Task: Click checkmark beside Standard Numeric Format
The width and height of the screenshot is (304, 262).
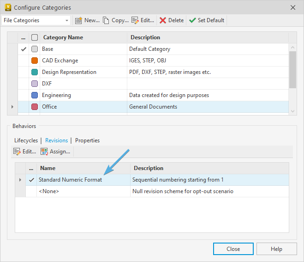Action: point(31,180)
